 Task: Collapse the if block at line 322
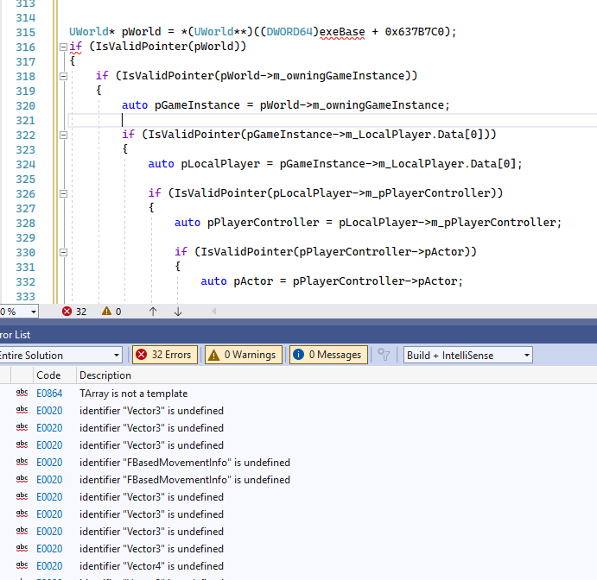click(64, 135)
